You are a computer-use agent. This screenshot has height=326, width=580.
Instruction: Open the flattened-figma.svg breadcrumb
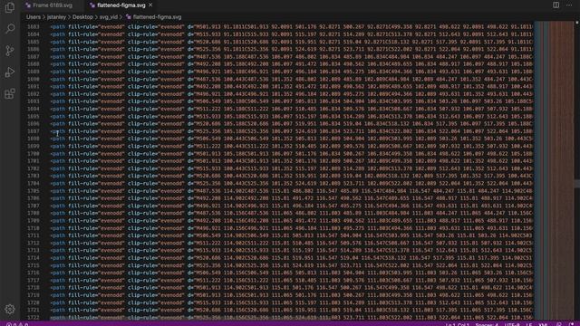coord(153,17)
